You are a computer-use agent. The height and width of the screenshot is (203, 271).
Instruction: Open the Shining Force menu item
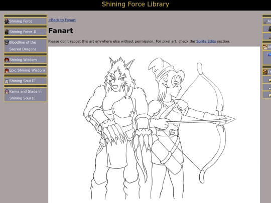(26, 21)
